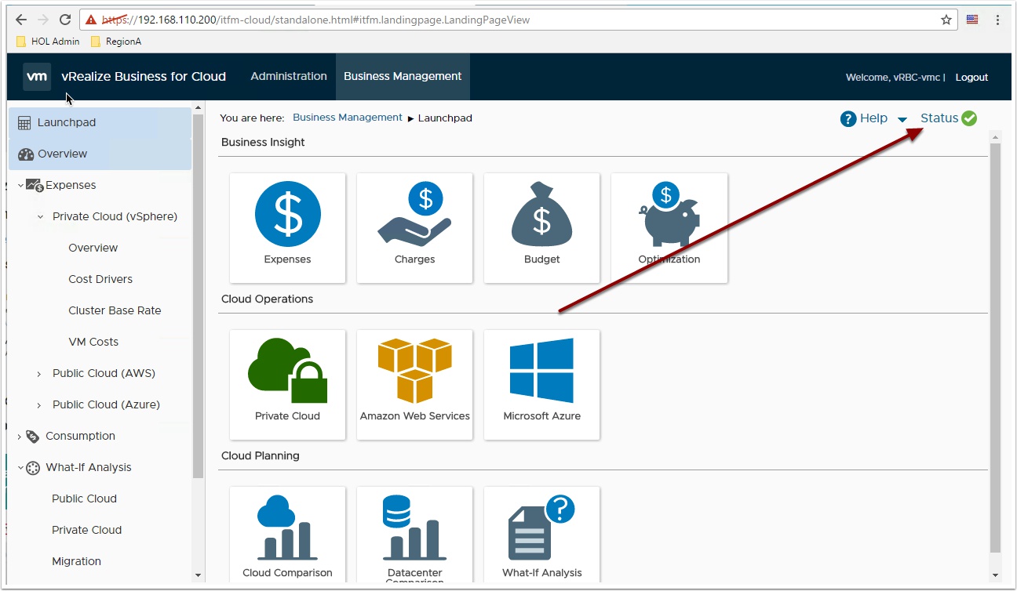Open the Budget money bag tile
This screenshot has width=1017, height=591.
[x=542, y=228]
